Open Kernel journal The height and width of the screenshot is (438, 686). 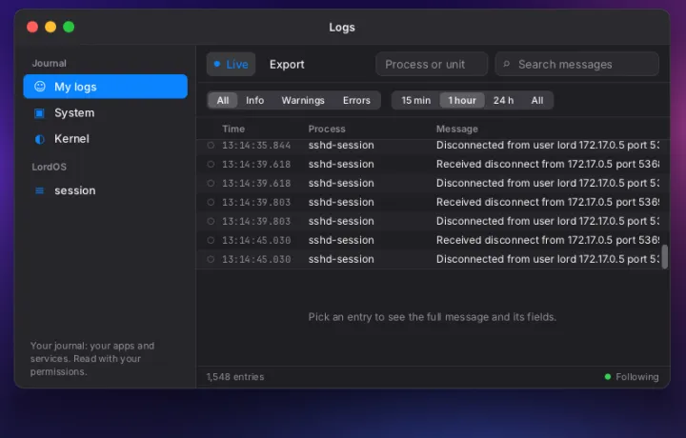pyautogui.click(x=106, y=139)
